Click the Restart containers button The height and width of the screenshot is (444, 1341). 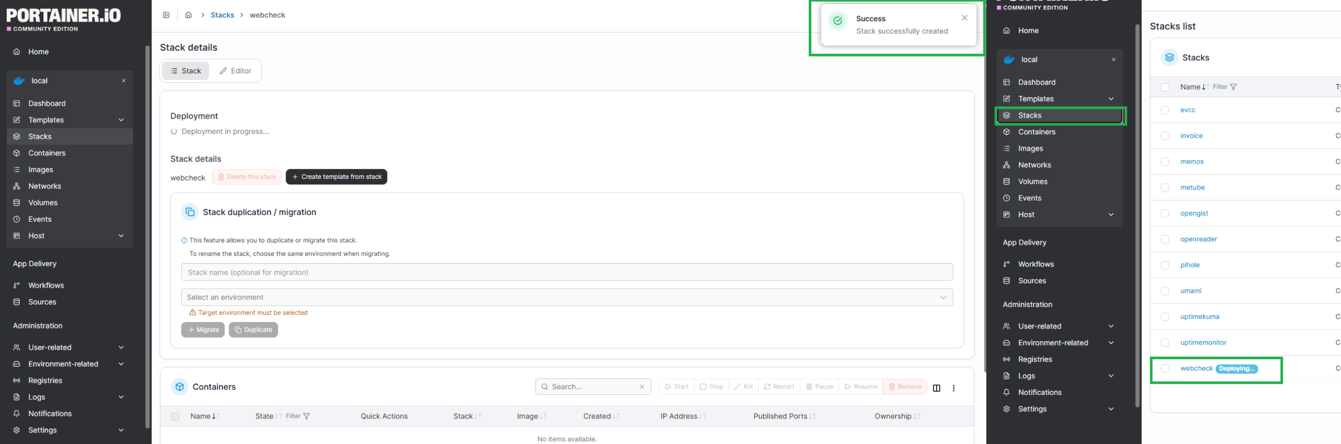(779, 386)
